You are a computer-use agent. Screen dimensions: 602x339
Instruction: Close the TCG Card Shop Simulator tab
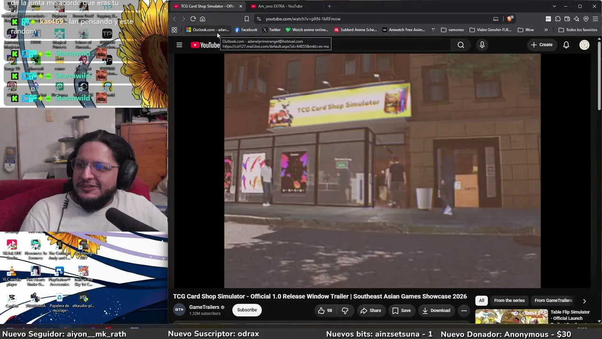click(240, 6)
